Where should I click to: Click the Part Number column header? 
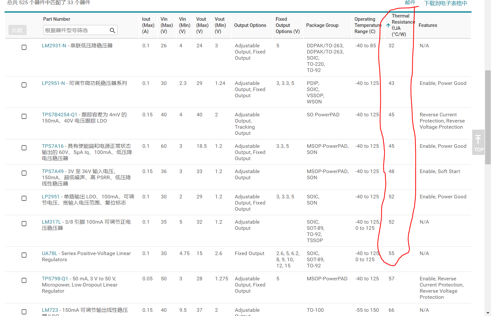click(57, 19)
